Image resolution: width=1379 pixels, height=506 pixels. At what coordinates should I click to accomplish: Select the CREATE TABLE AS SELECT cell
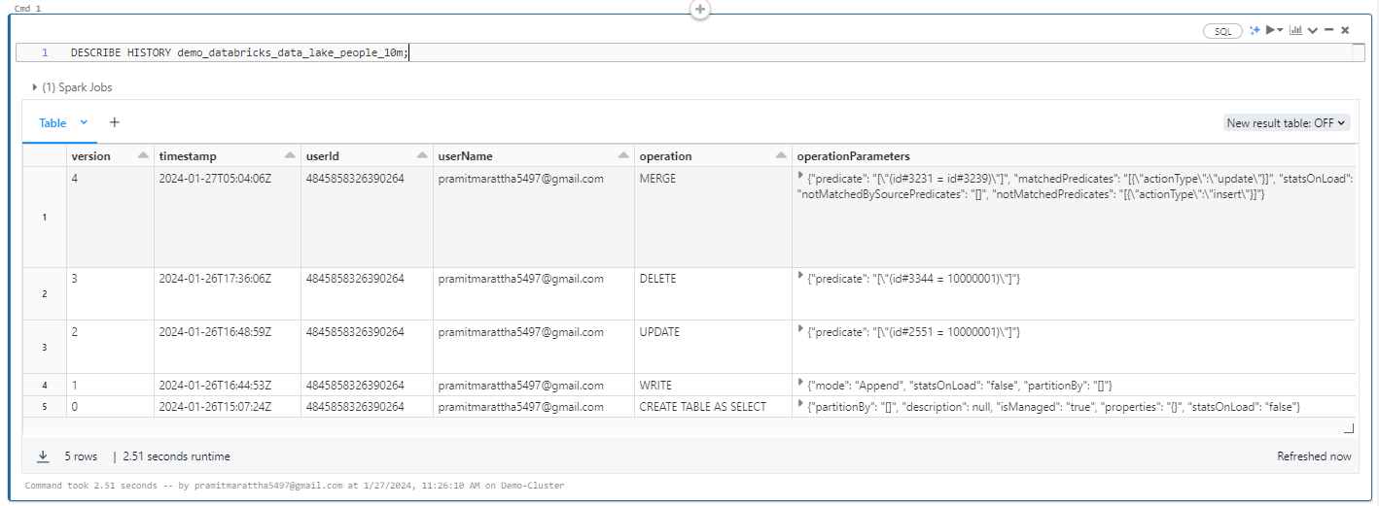pos(712,406)
